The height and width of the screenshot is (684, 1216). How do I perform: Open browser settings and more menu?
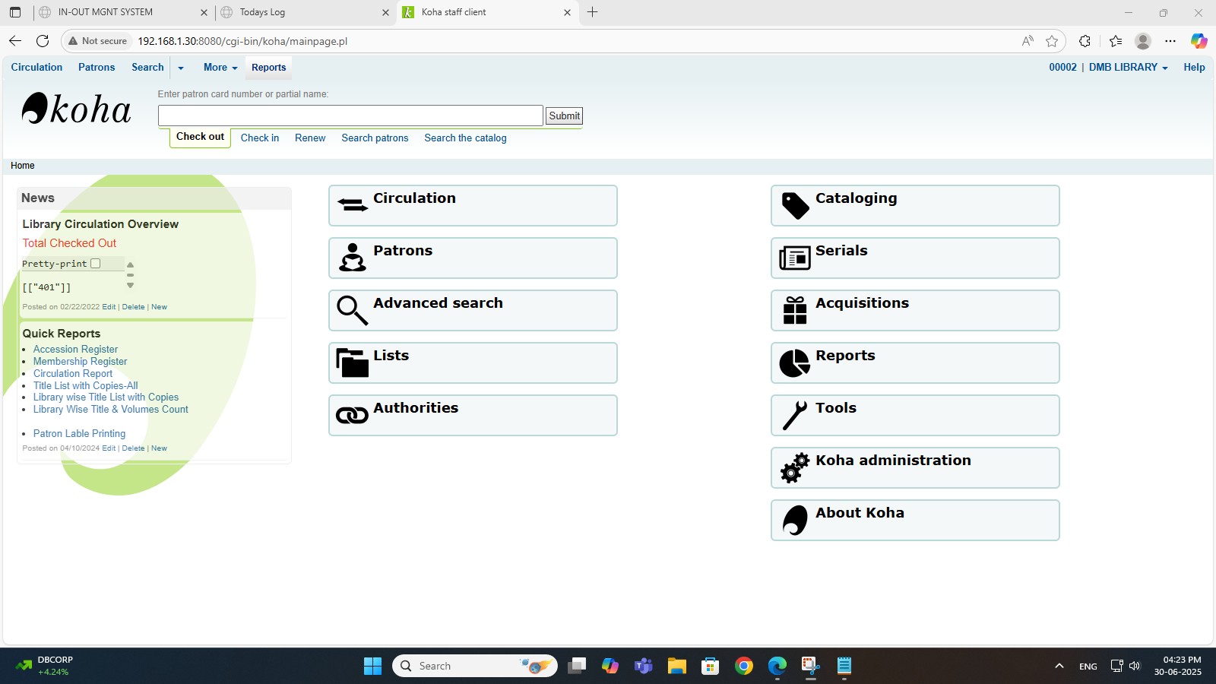pos(1170,41)
